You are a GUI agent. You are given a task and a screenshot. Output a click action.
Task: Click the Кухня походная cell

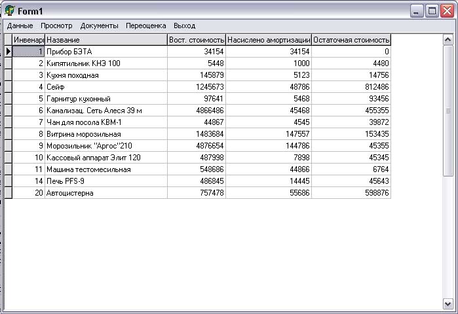pyautogui.click(x=105, y=75)
